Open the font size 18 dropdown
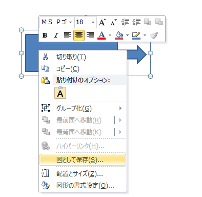The width and height of the screenshot is (202, 197). [93, 22]
